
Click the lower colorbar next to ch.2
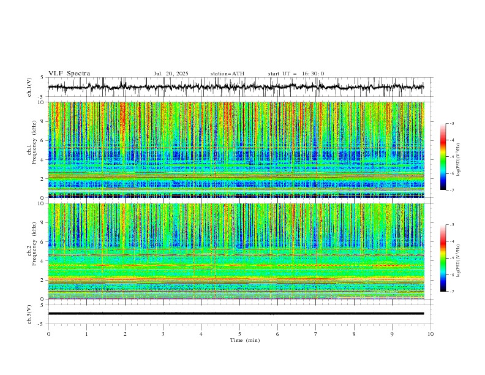pyautogui.click(x=443, y=258)
